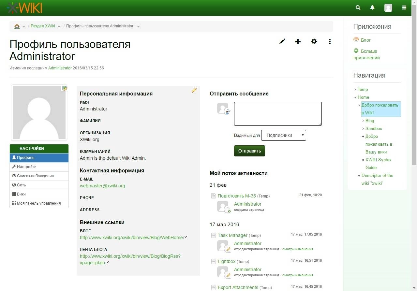Open the Настройки menu item
Screen dimensions: 417x291
pos(39,167)
